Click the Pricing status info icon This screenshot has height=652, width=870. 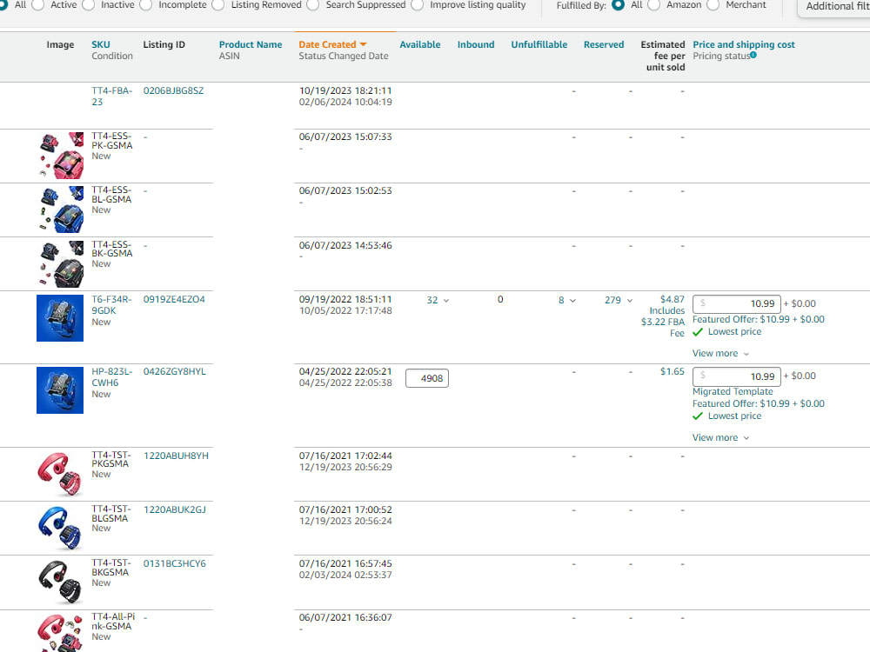pyautogui.click(x=753, y=55)
